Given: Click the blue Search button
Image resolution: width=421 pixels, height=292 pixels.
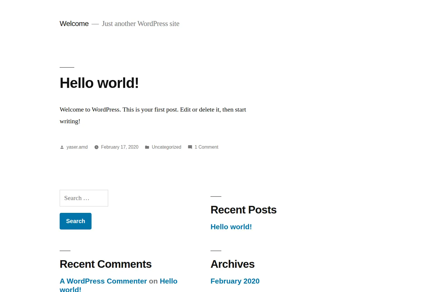Looking at the screenshot, I should (75, 221).
